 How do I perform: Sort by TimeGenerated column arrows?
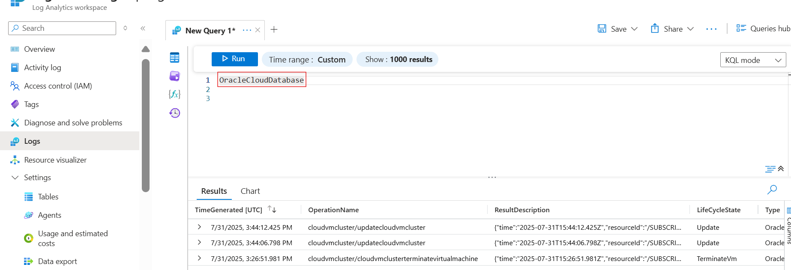point(272,209)
